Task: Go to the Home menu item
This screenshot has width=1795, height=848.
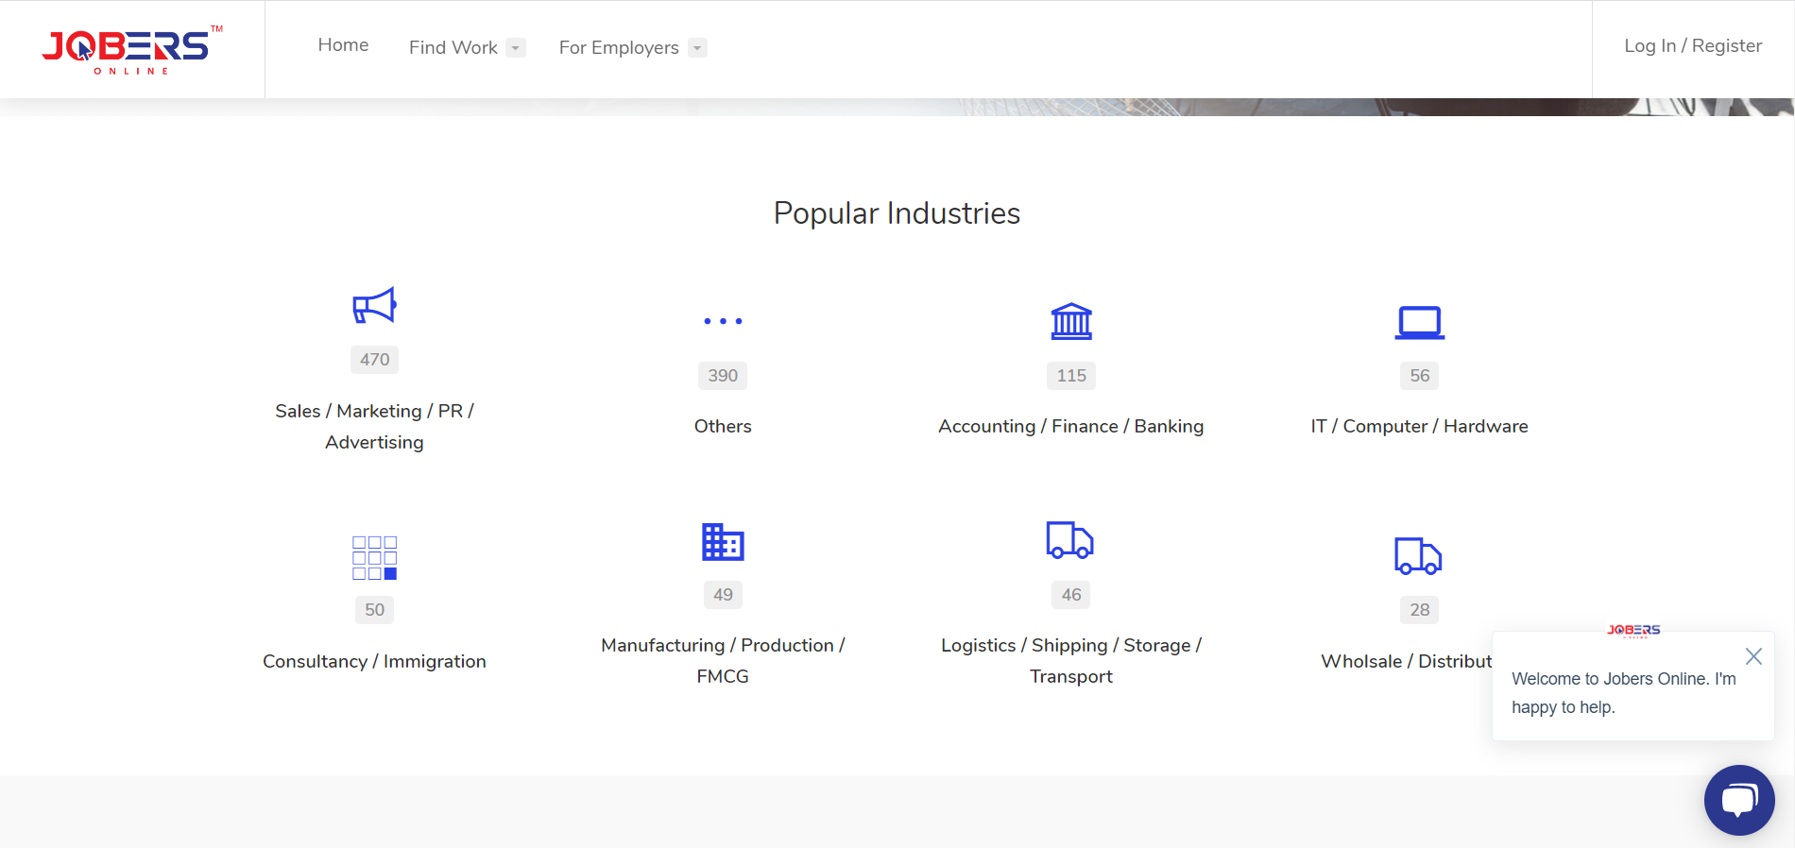Action: coord(343,45)
